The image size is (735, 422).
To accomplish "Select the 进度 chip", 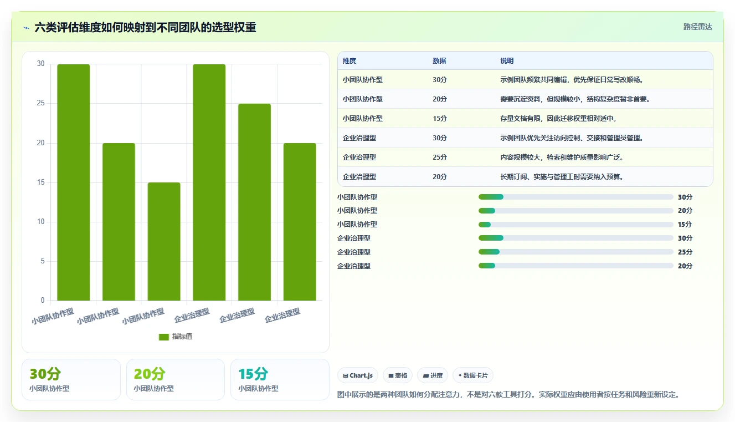I will point(433,375).
